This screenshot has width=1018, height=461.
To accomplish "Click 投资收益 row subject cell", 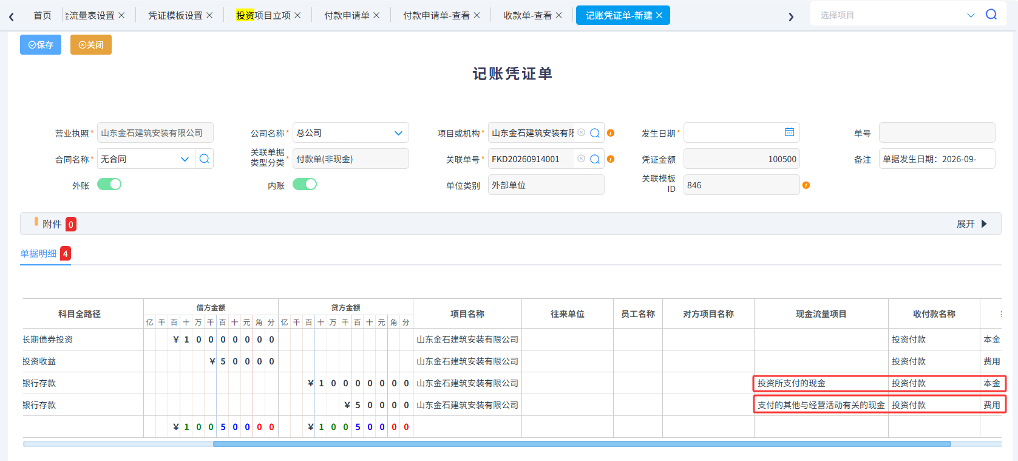I will click(x=83, y=361).
